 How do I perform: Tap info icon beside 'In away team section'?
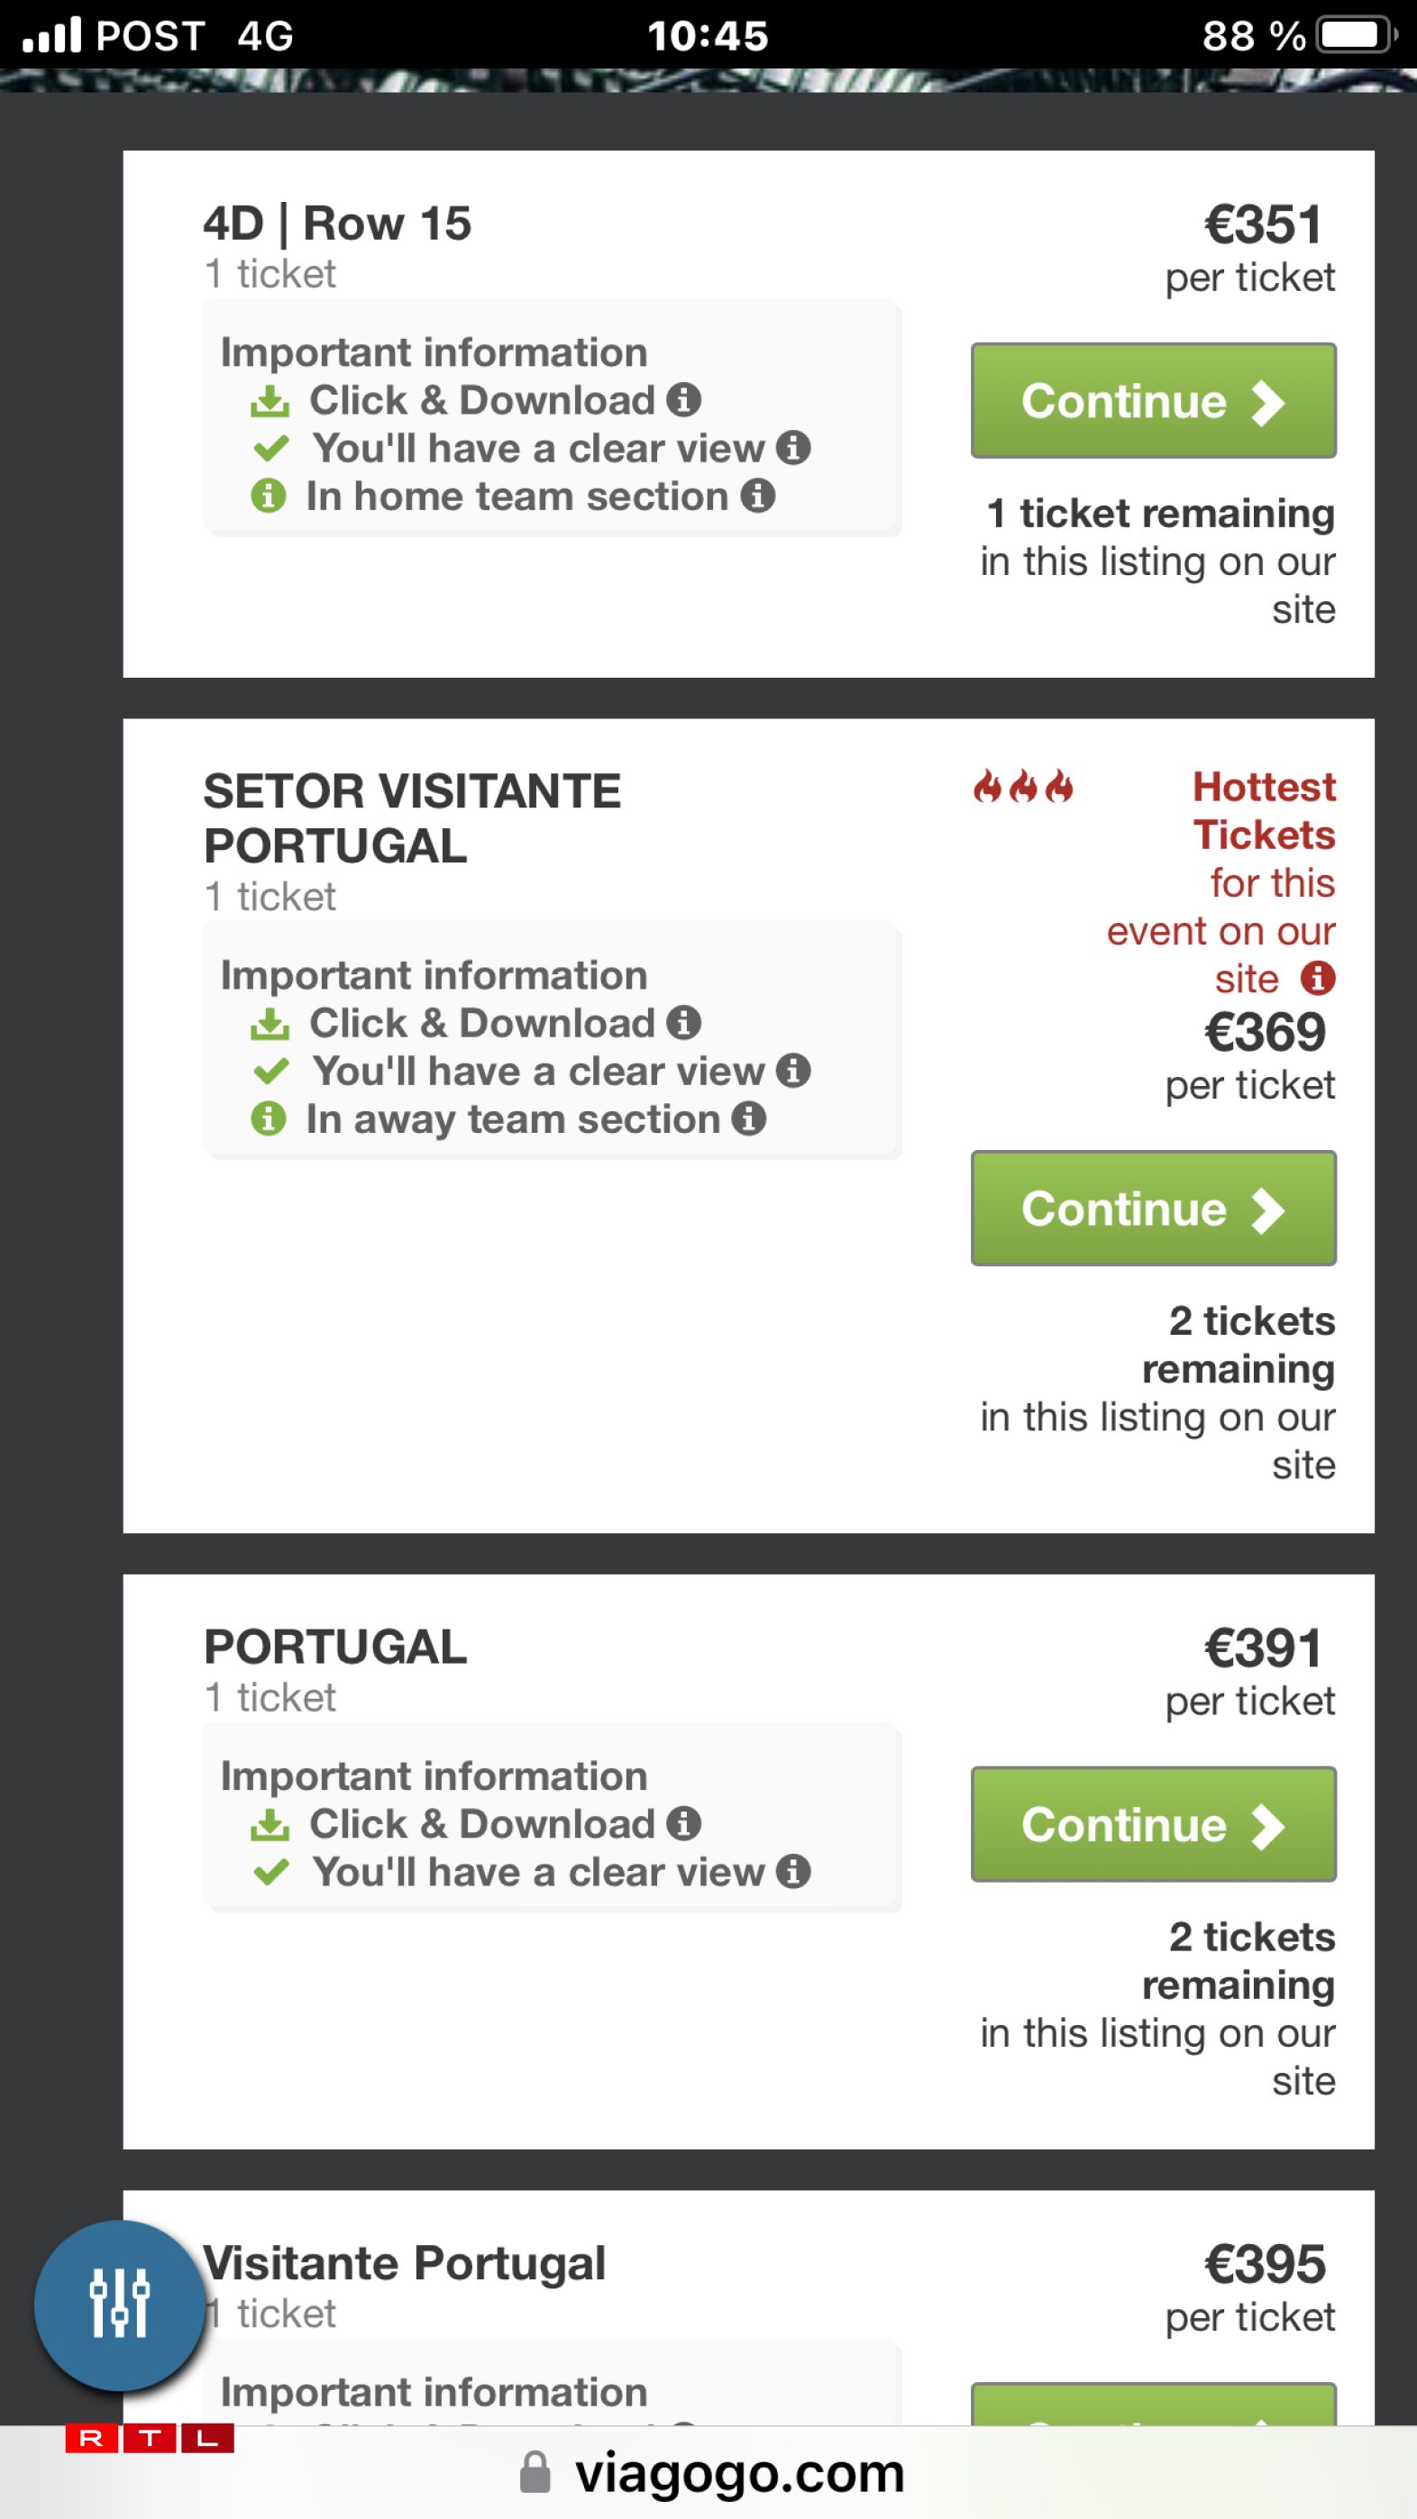(x=749, y=1118)
